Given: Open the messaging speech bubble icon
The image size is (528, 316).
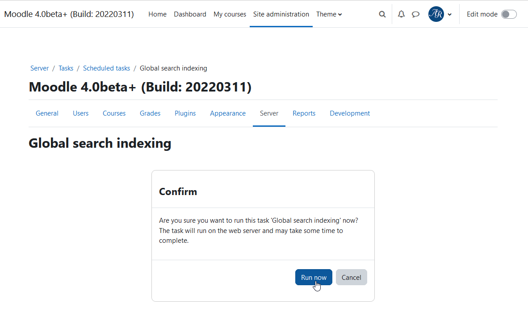Looking at the screenshot, I should click(x=415, y=14).
